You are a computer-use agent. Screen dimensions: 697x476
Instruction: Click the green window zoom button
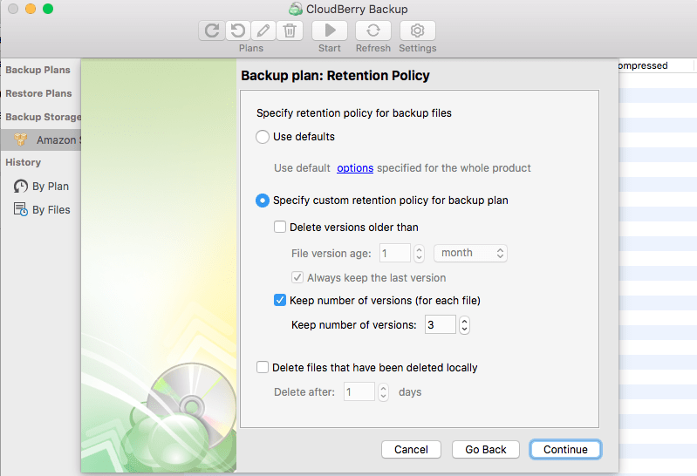point(48,9)
